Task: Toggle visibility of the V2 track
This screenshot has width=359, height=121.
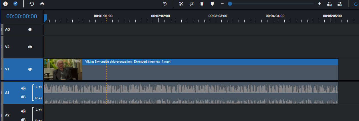Action: (30, 47)
